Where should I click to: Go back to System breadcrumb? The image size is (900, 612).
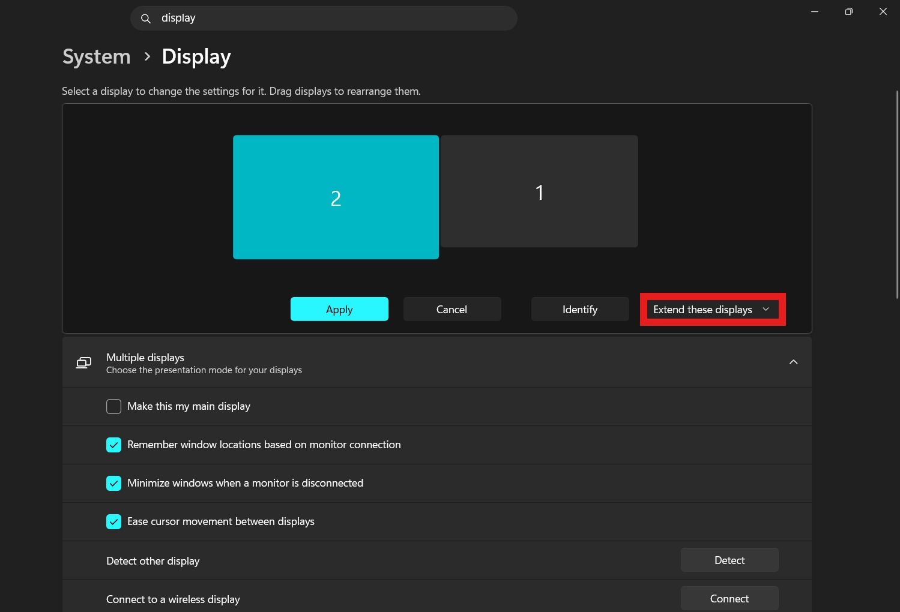pyautogui.click(x=96, y=56)
